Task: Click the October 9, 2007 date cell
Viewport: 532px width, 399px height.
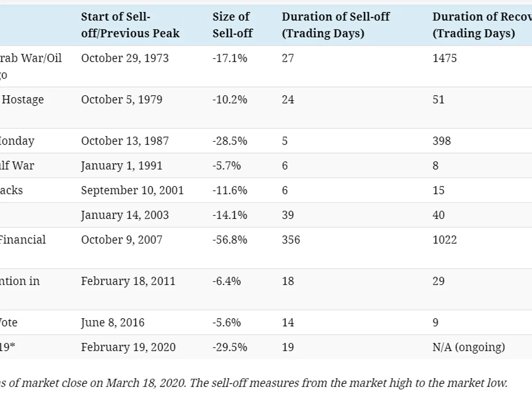Action: 121,240
